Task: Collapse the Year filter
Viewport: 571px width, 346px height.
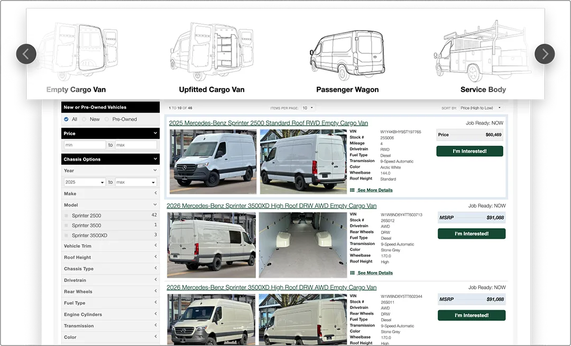Action: coord(110,170)
